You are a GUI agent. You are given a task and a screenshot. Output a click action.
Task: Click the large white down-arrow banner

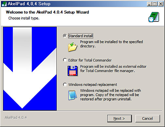tap(30, 68)
